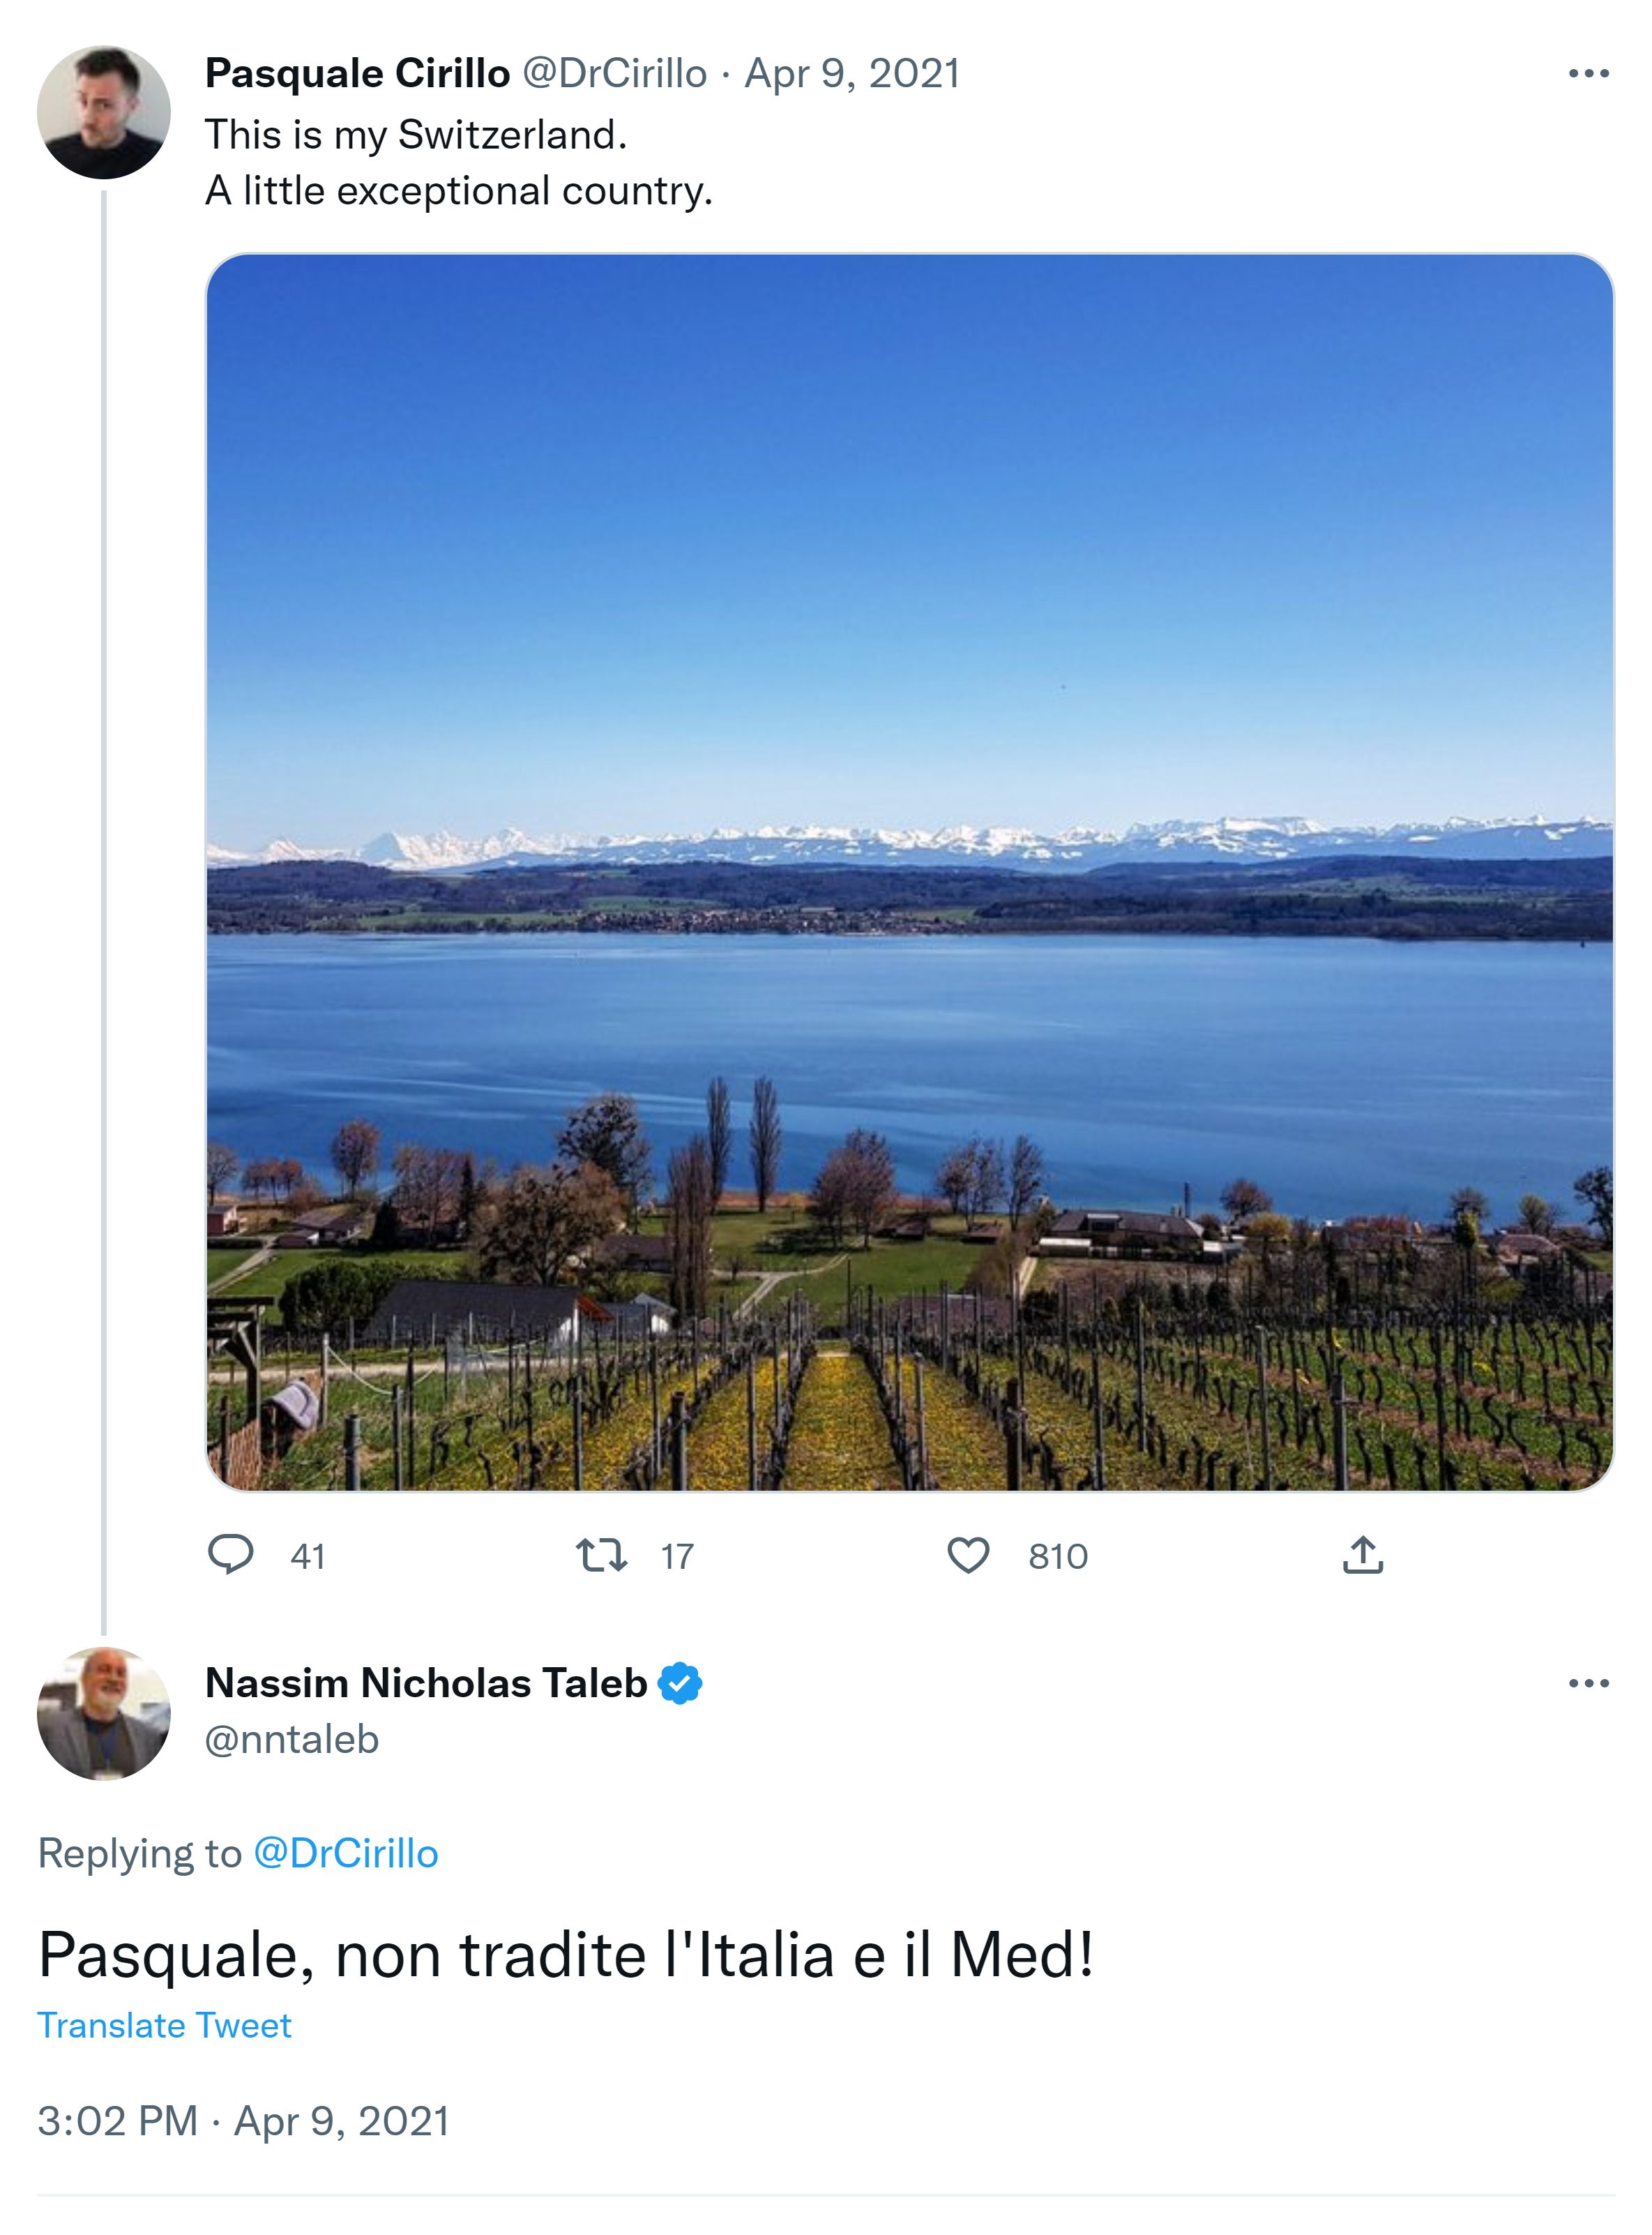Click the Translate Tweet link

point(165,2025)
